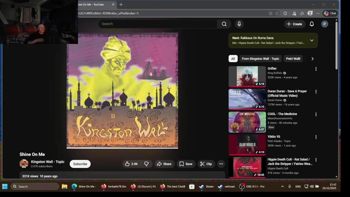Open Kingston Wall channel avatar
This screenshot has height=197, width=350.
pyautogui.click(x=24, y=164)
